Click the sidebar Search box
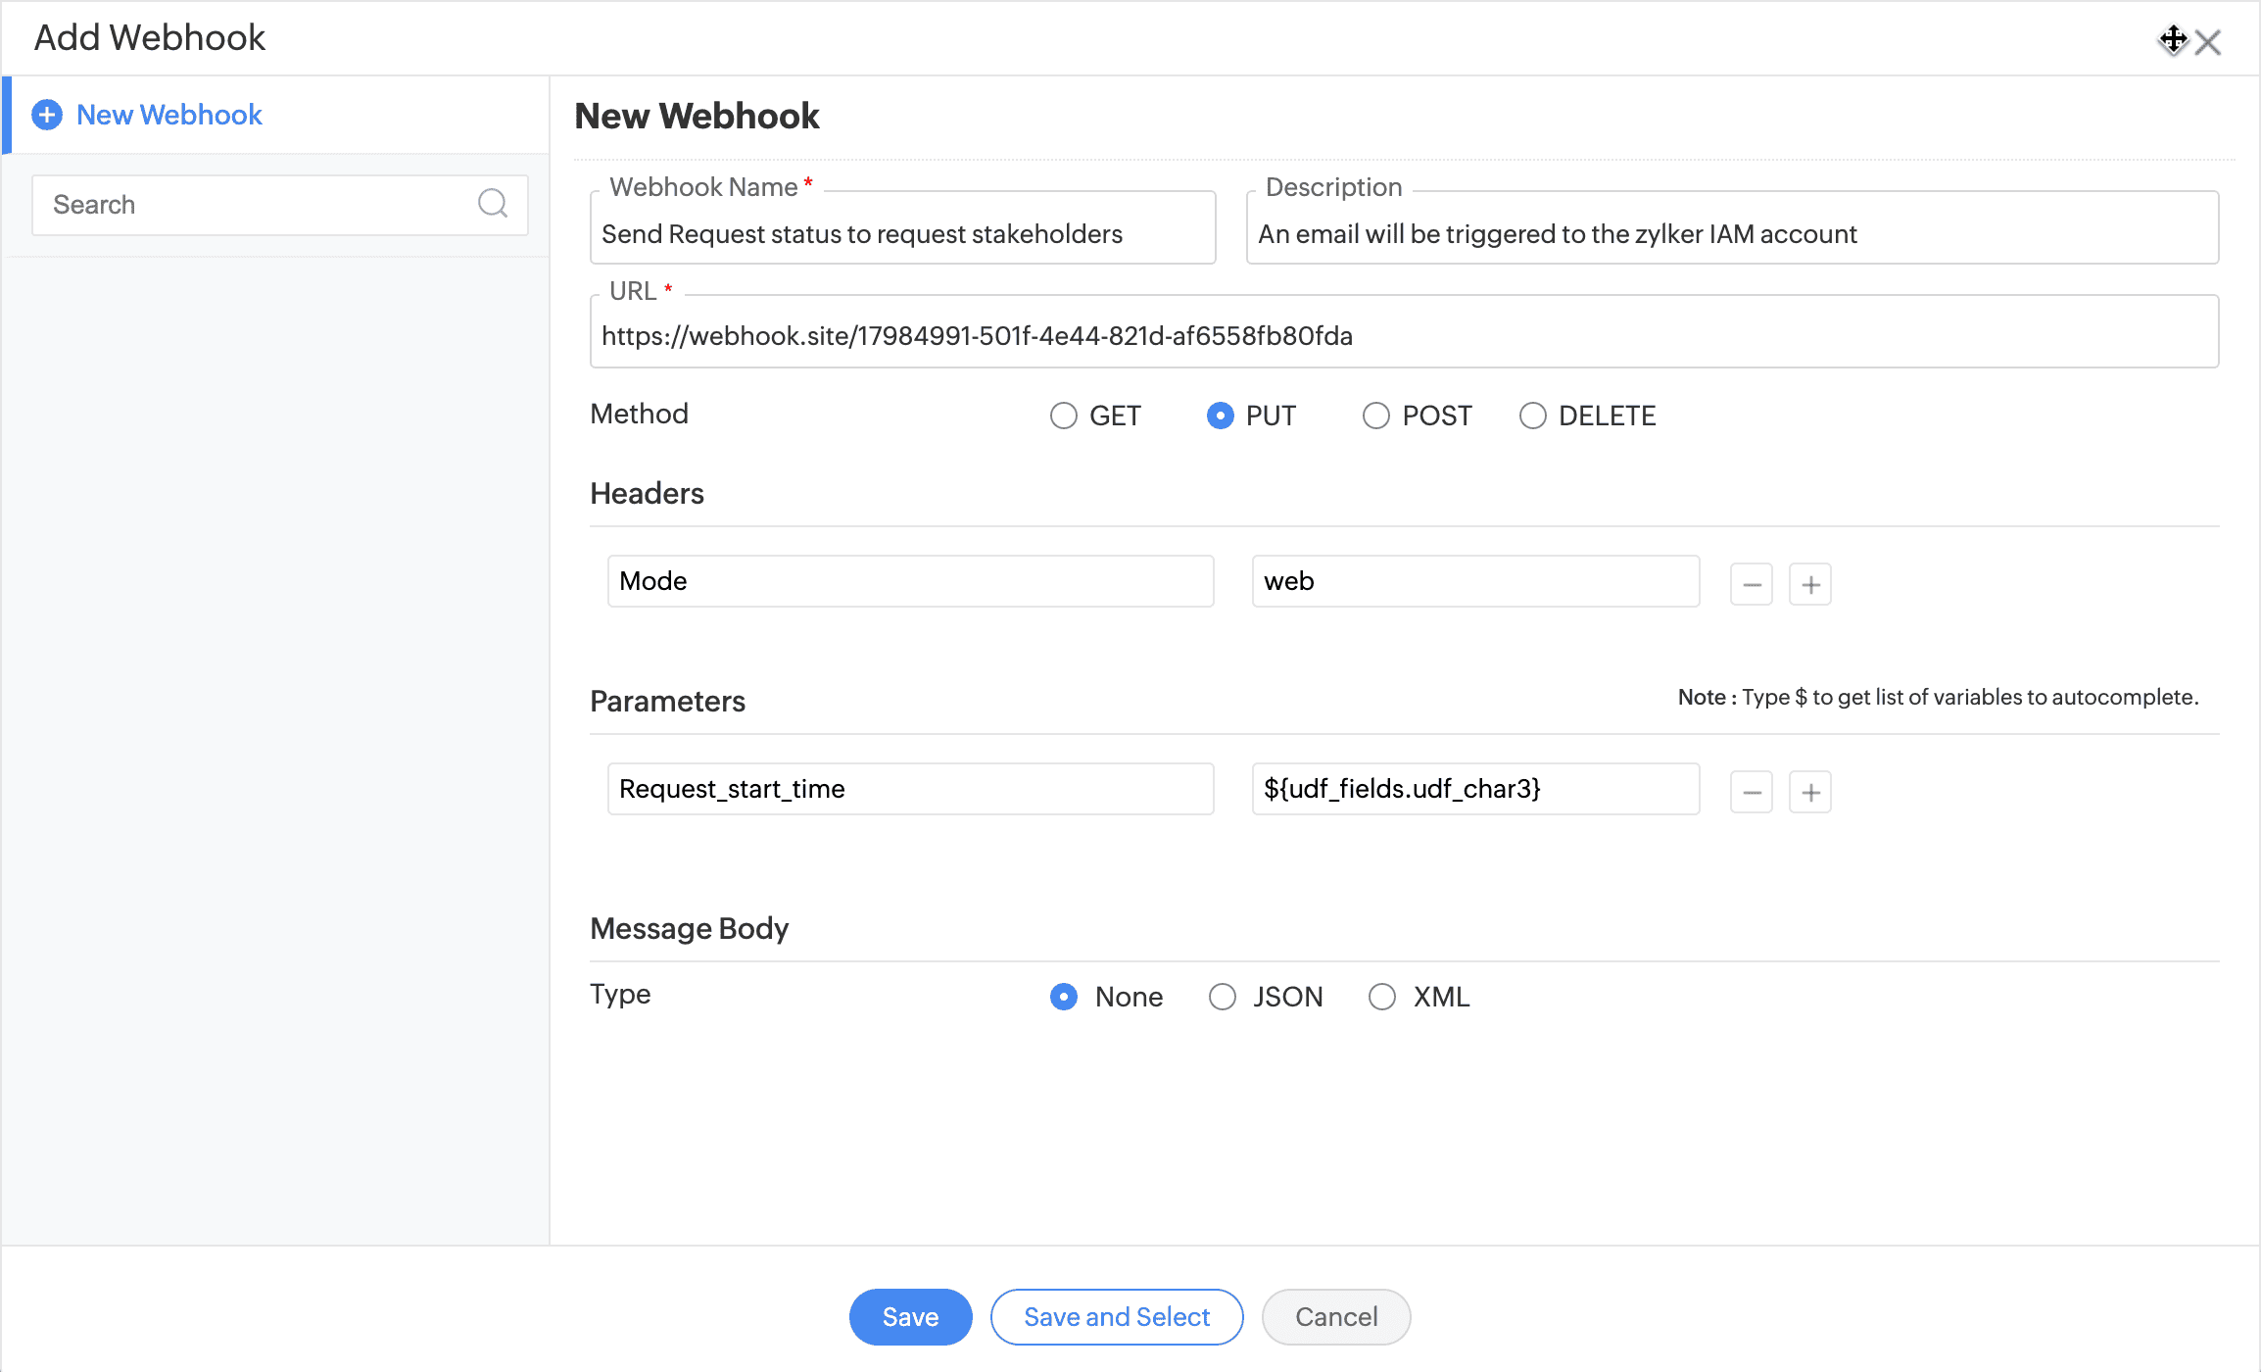Screen dimensions: 2261x1372 point(255,204)
